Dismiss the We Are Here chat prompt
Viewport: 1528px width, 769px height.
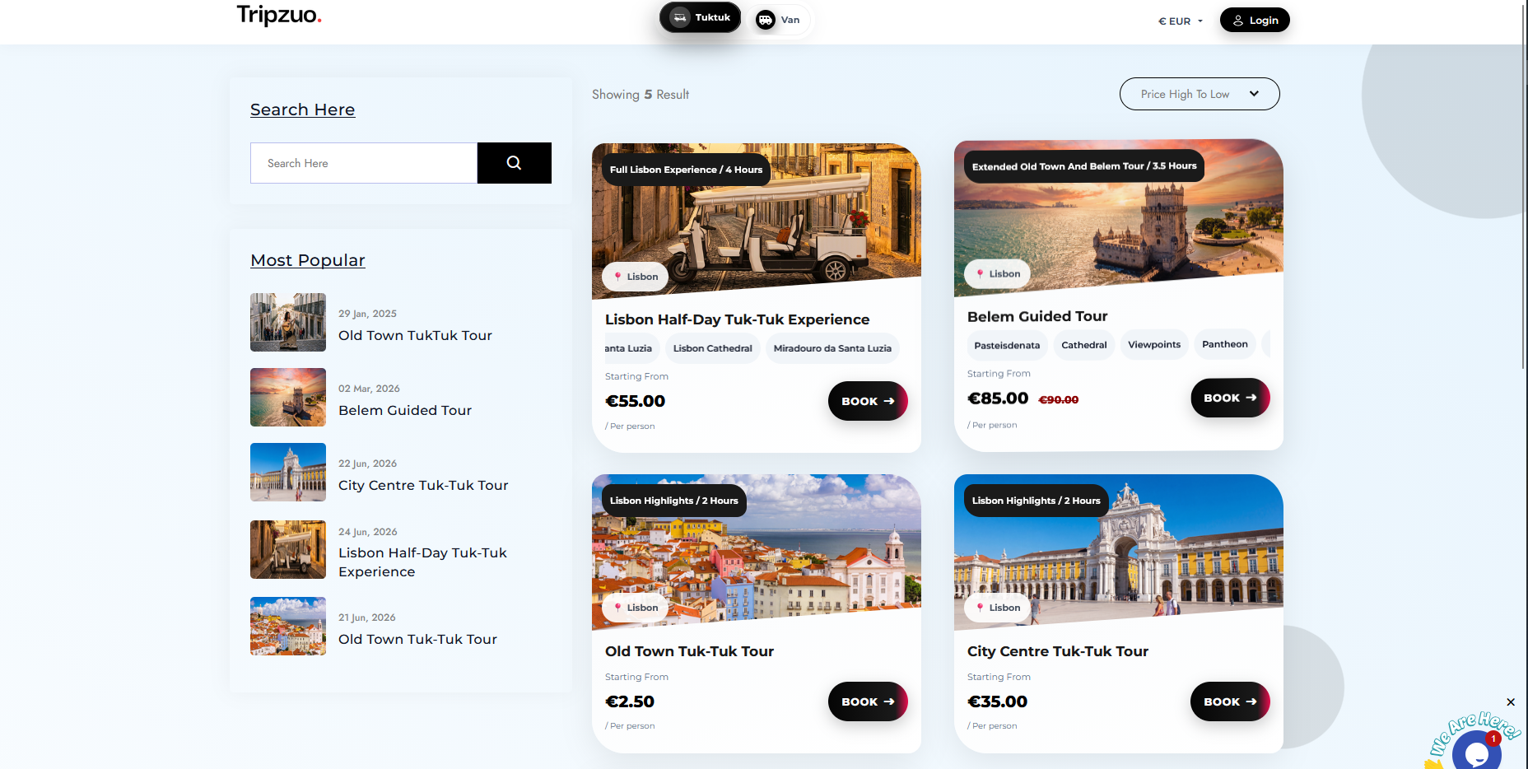pyautogui.click(x=1511, y=702)
